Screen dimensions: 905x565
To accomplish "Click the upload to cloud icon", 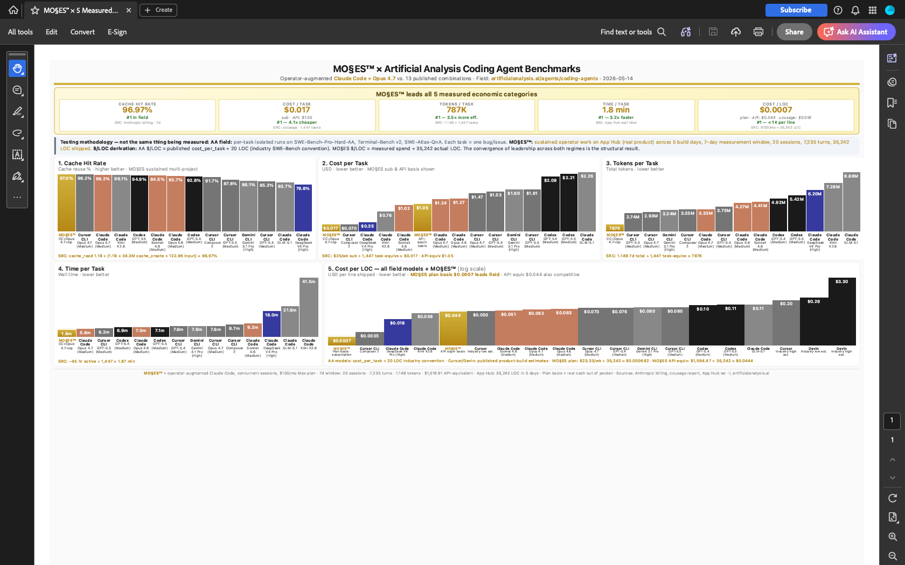I will (736, 32).
